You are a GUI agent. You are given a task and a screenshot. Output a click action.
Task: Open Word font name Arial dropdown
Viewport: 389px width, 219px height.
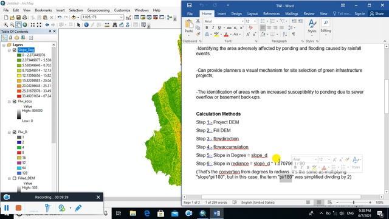[243, 21]
